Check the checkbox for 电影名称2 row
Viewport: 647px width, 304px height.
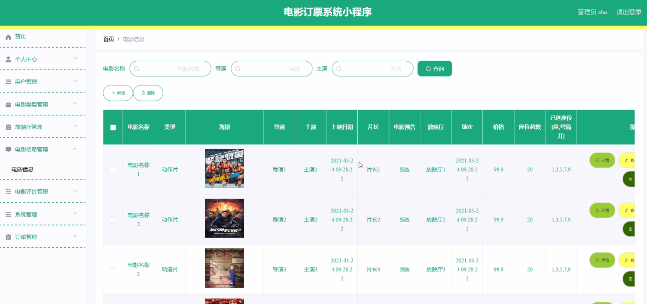(112, 220)
